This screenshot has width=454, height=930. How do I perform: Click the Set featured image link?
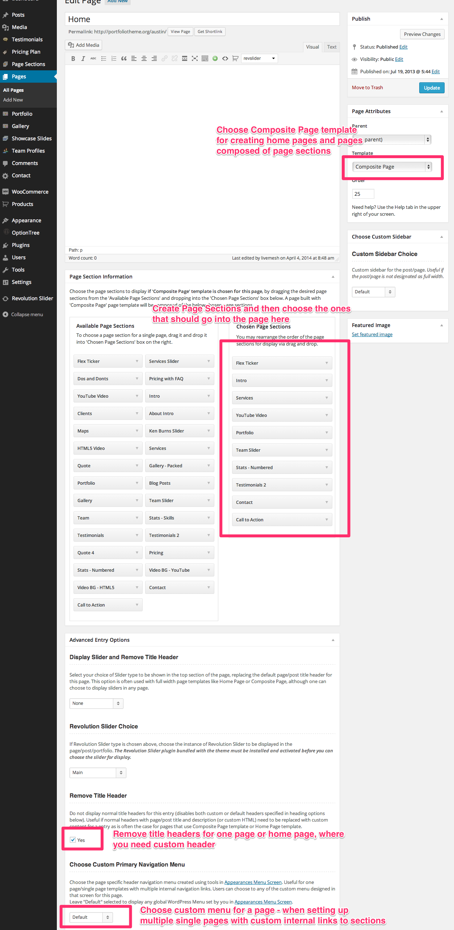point(372,335)
